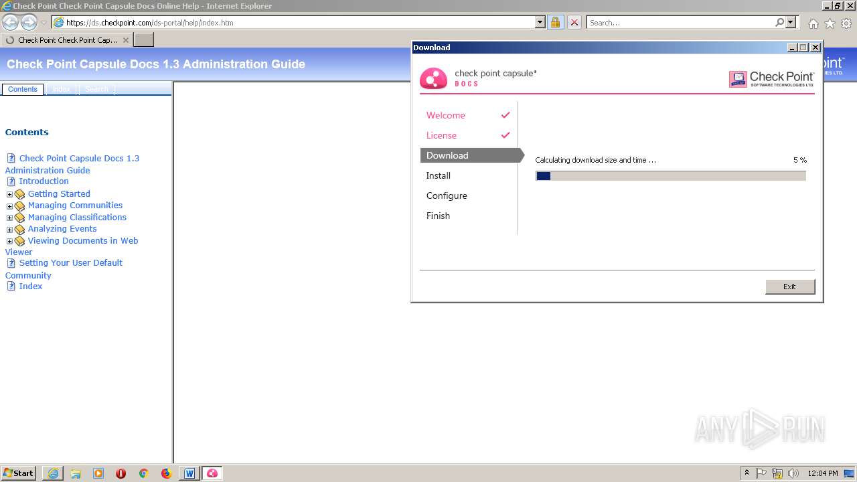Expand Viewing Documents in Web Viewer node

tap(9, 242)
